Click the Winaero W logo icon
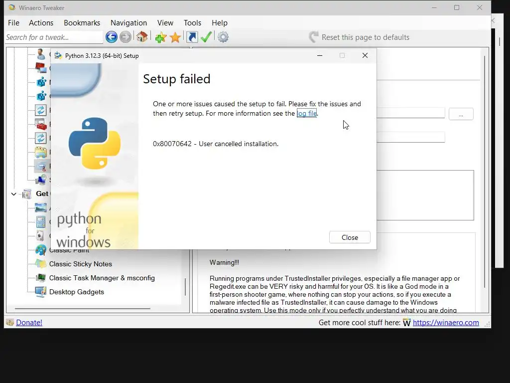Viewport: 510px width, 383px height. tap(406, 323)
